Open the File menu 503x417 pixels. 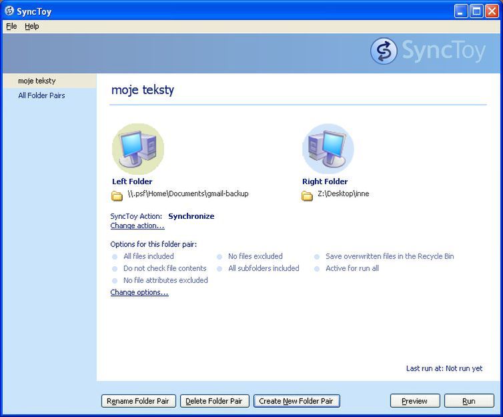[11, 26]
